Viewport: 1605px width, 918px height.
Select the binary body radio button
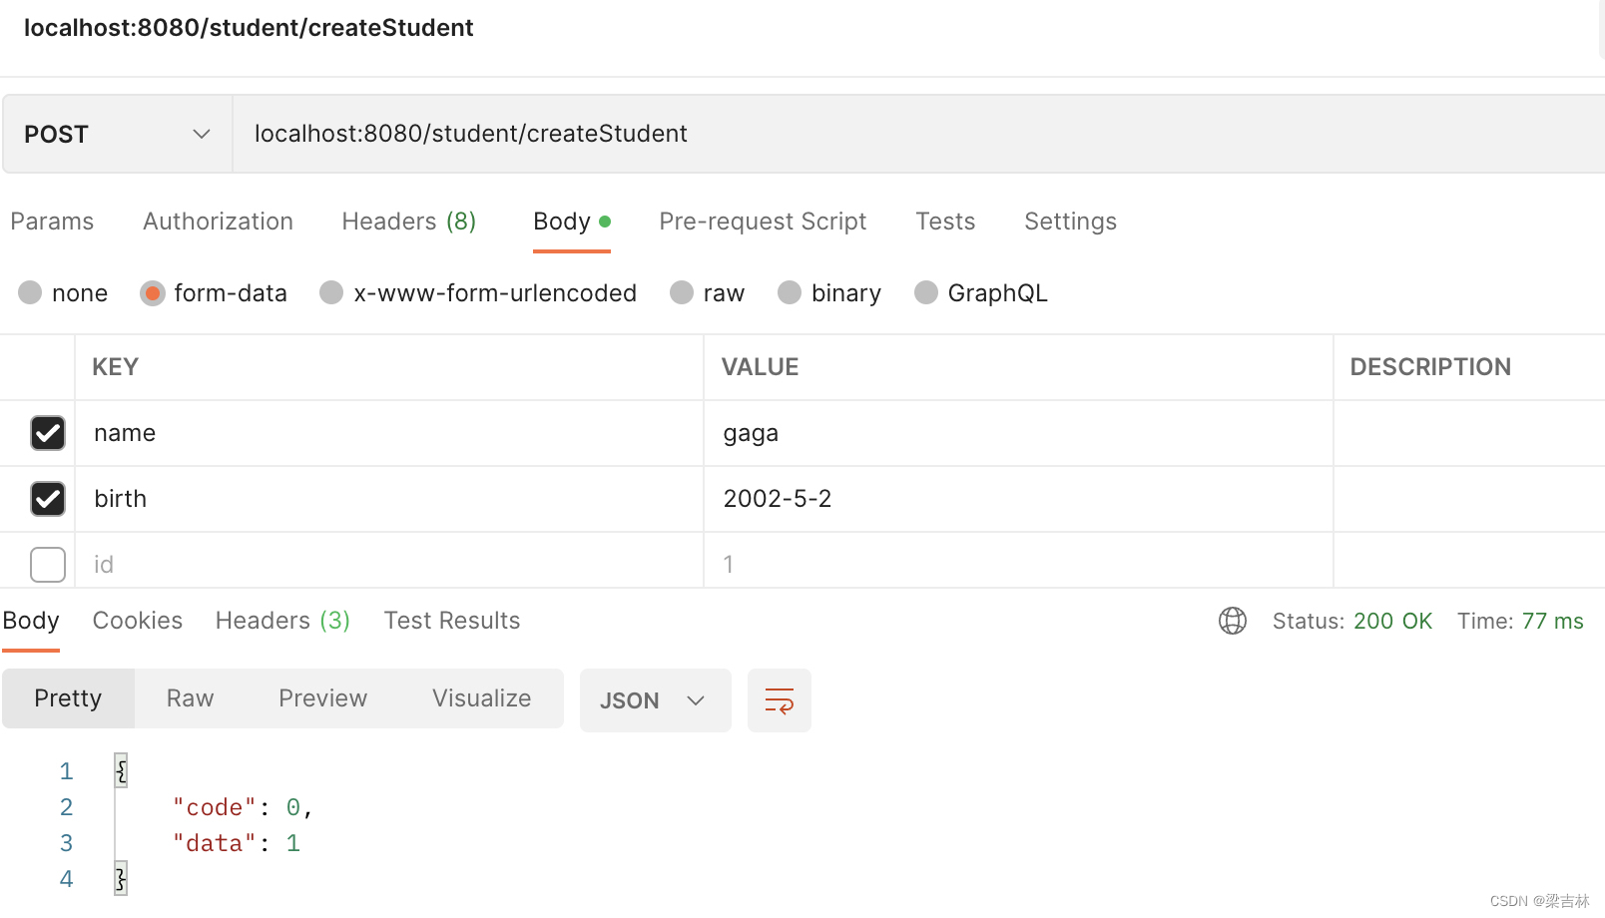790,292
